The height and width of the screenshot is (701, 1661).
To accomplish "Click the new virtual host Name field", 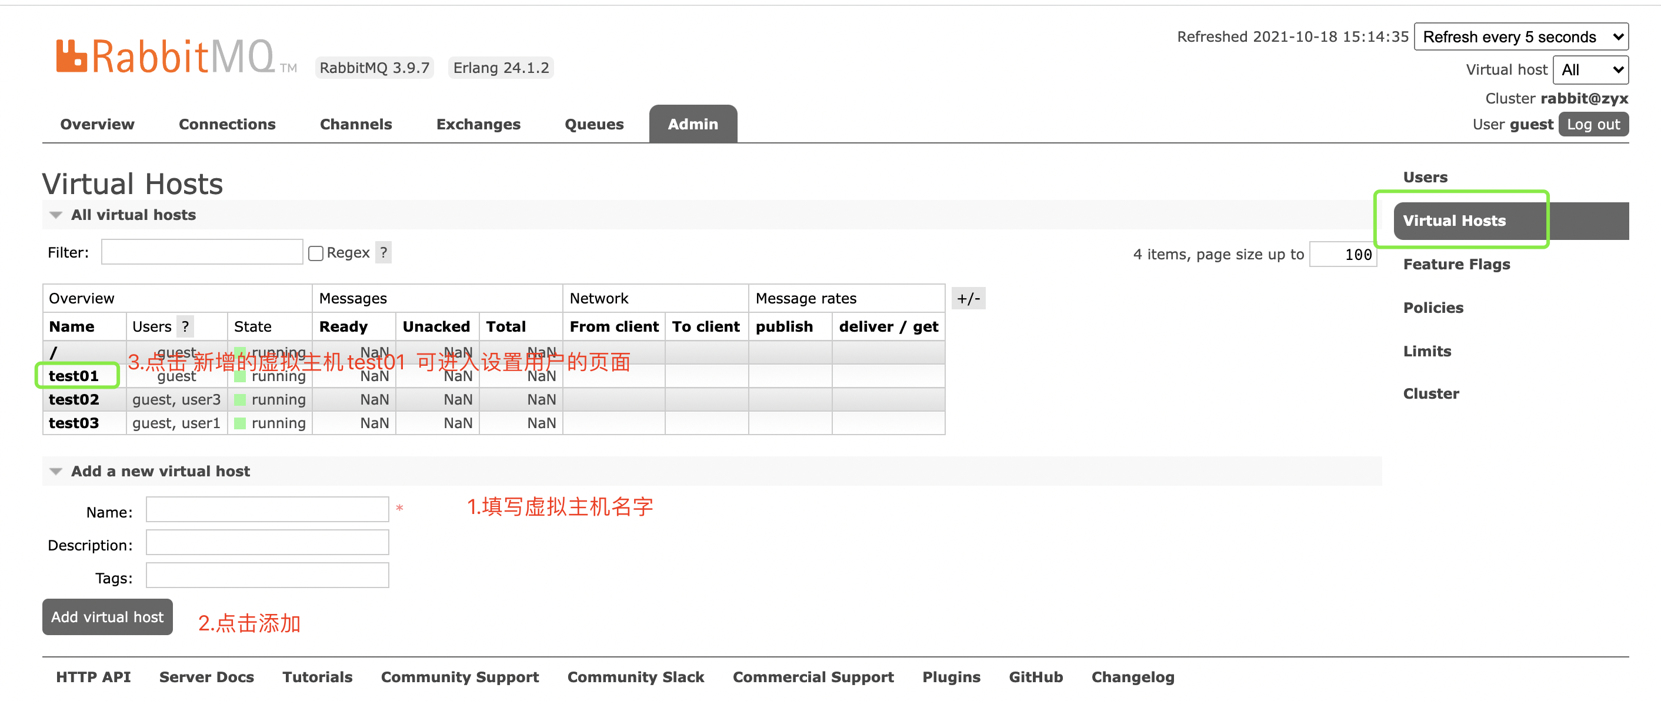I will click(x=267, y=509).
